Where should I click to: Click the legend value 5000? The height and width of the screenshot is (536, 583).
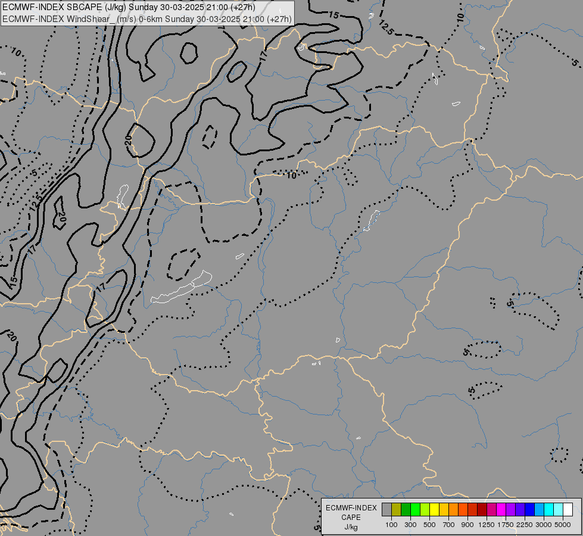[x=563, y=525]
